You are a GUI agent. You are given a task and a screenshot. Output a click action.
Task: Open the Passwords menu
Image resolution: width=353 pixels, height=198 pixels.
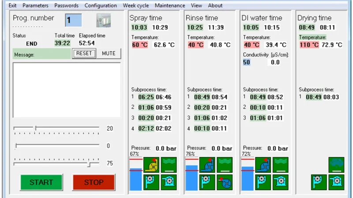tap(67, 5)
